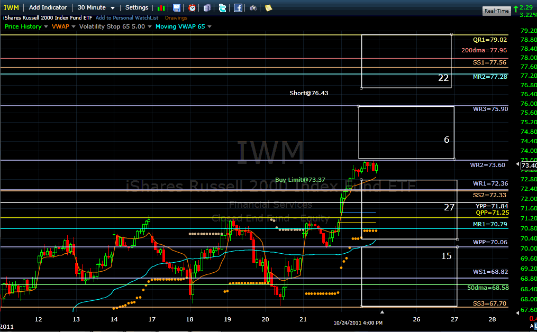
Task: Expand the Price History options dropdown
Action: tap(25, 26)
